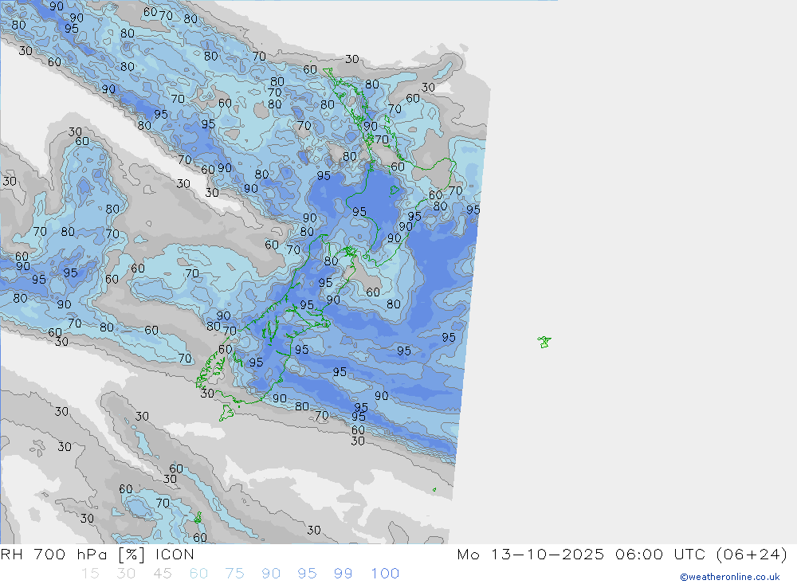This screenshot has height=584, width=797.
Task: Click the 'RH 700 hPa [%] ICON' title
Action: (x=97, y=555)
